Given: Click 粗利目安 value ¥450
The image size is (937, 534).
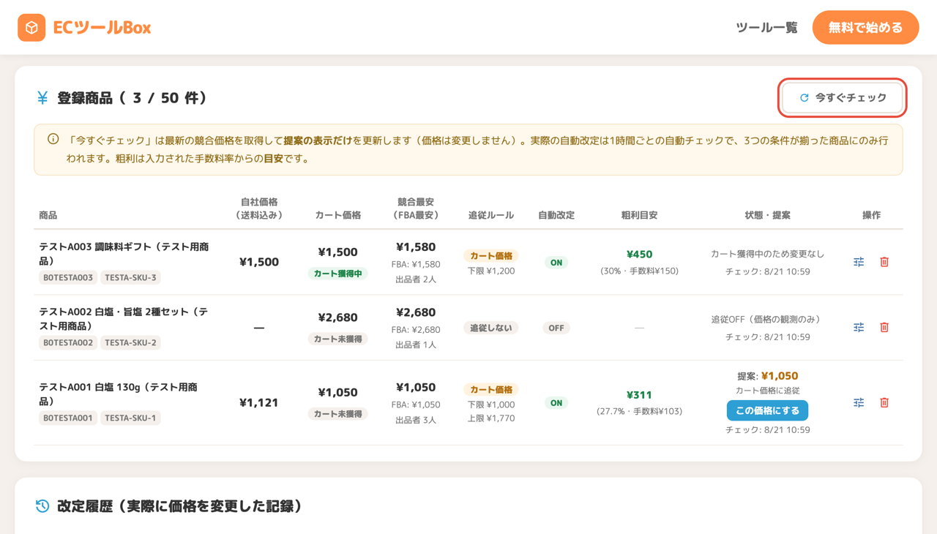Looking at the screenshot, I should (639, 255).
